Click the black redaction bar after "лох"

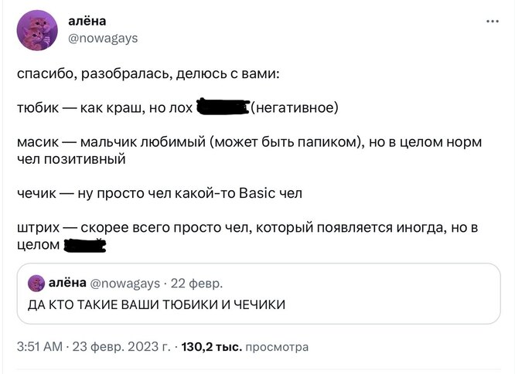pos(223,107)
